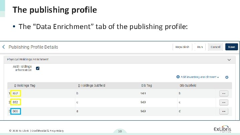The width and height of the screenshot is (240, 135).
Task: Open Add inventory enrichment dropdown
Action: [x=198, y=77]
